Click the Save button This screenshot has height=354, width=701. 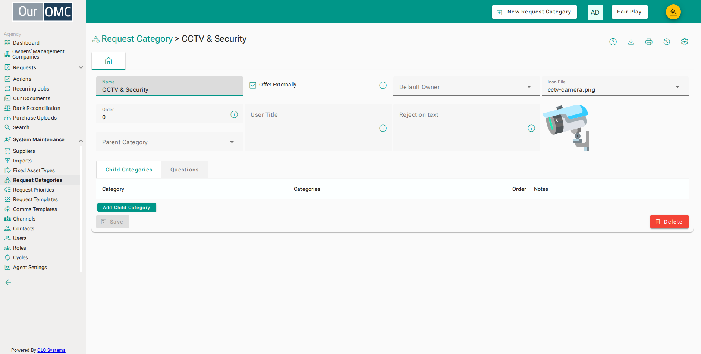click(113, 222)
